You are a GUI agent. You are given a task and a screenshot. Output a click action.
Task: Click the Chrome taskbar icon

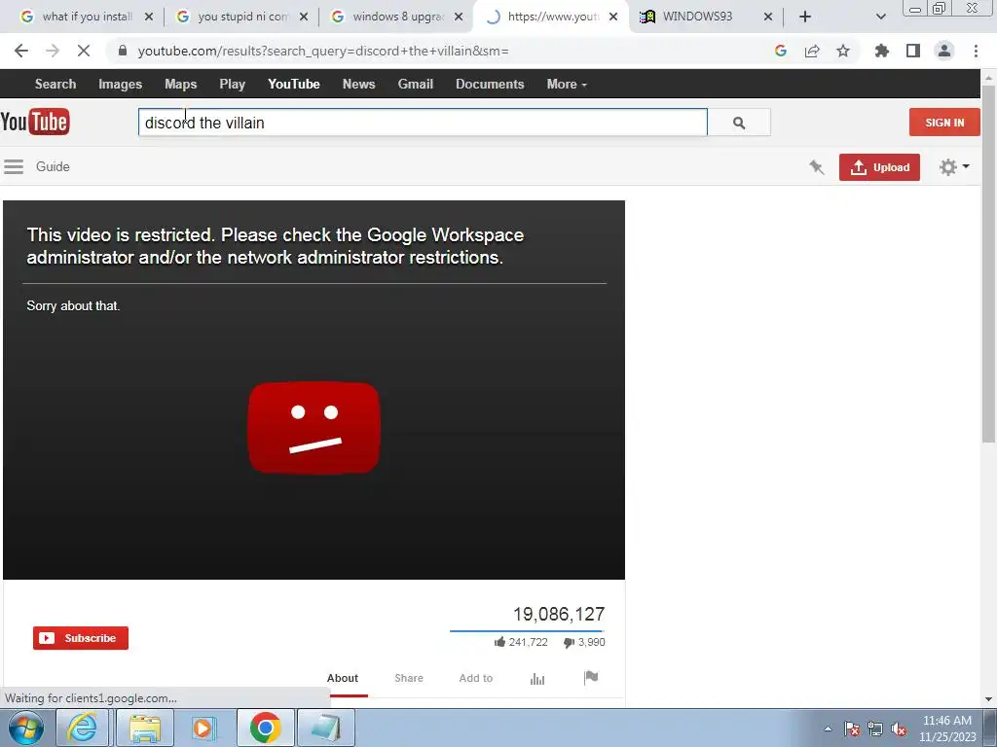click(265, 728)
